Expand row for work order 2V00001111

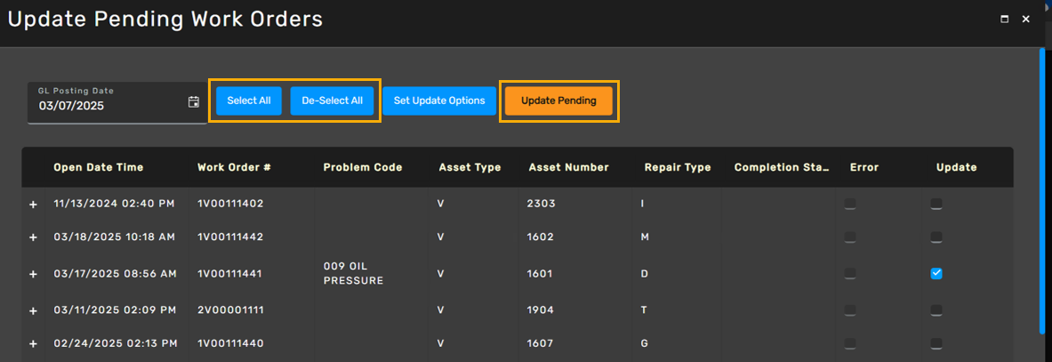(33, 310)
